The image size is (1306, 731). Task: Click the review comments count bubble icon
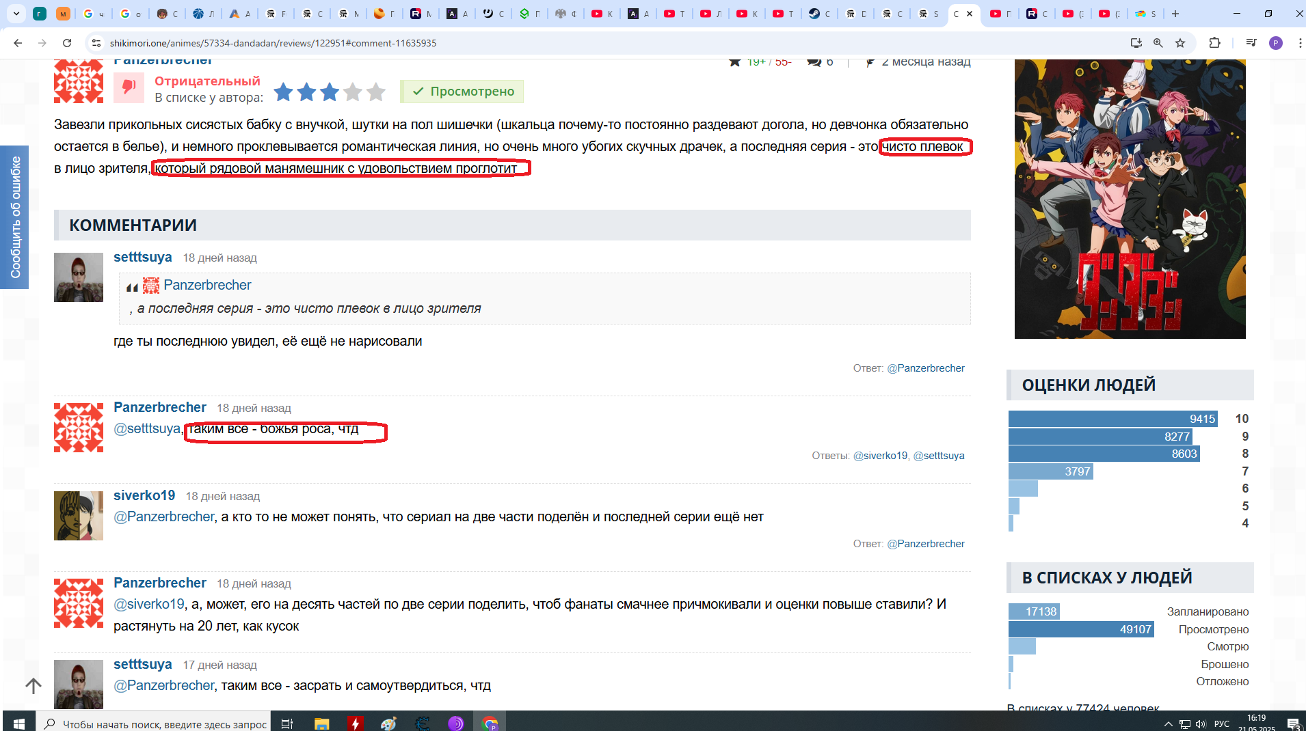click(814, 61)
